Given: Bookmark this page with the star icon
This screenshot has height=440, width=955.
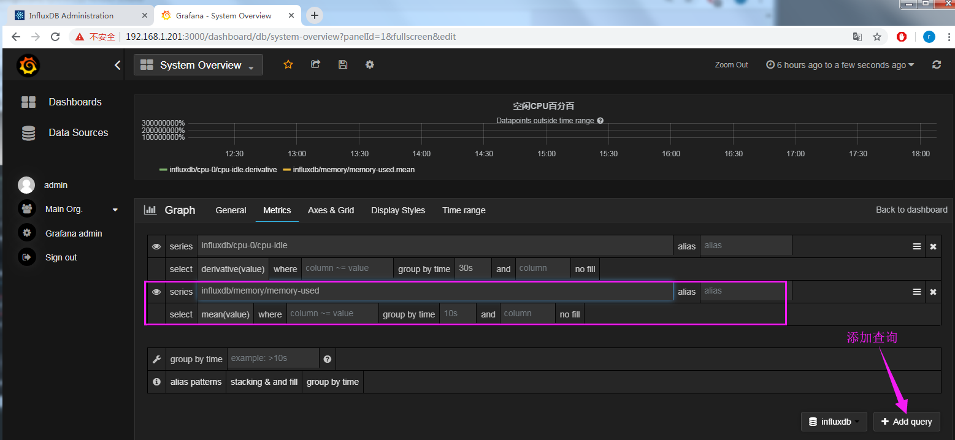Looking at the screenshot, I should 877,37.
